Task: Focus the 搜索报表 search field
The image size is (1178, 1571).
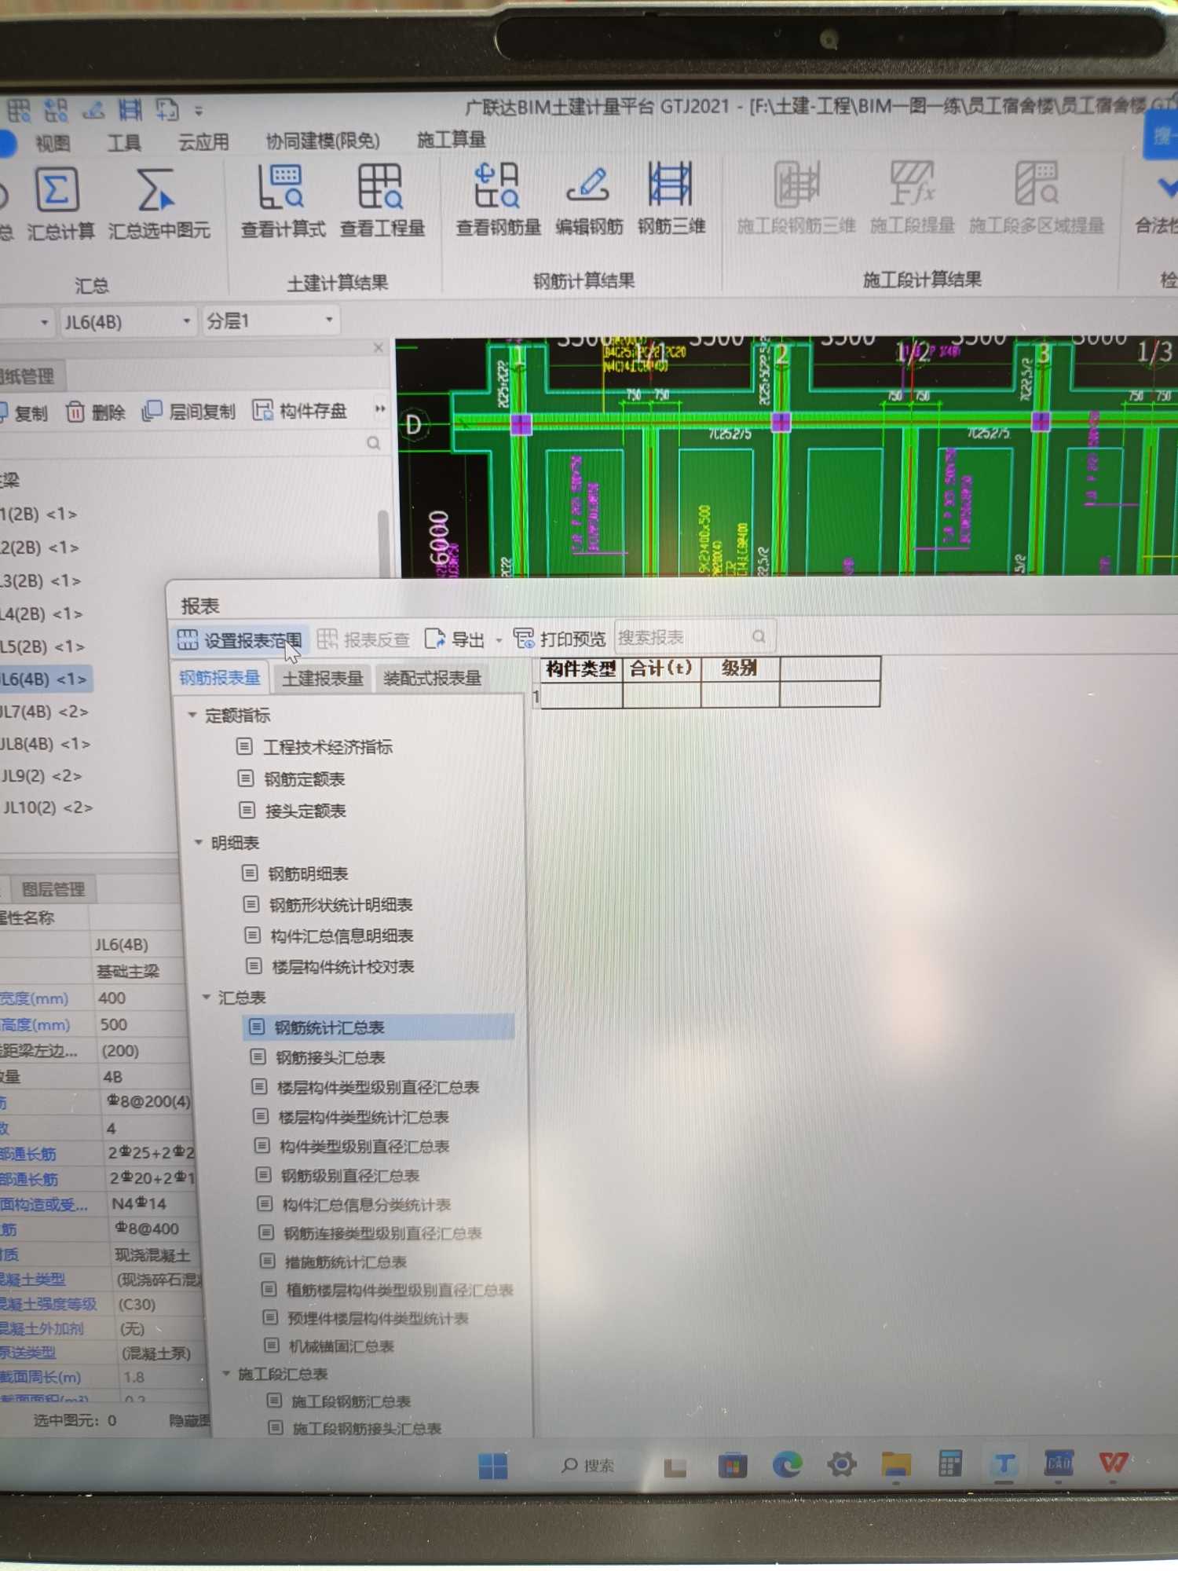Action: click(x=693, y=637)
